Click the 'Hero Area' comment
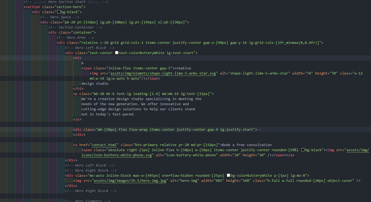 [x=75, y=38]
